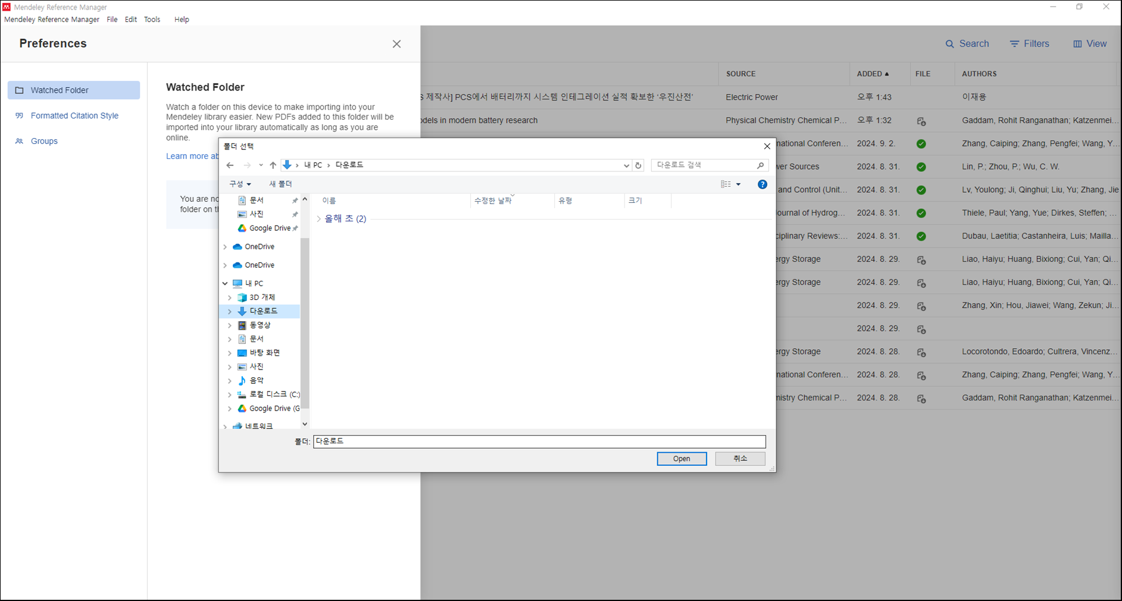Sort library by ADDED column
The height and width of the screenshot is (601, 1122).
point(873,74)
